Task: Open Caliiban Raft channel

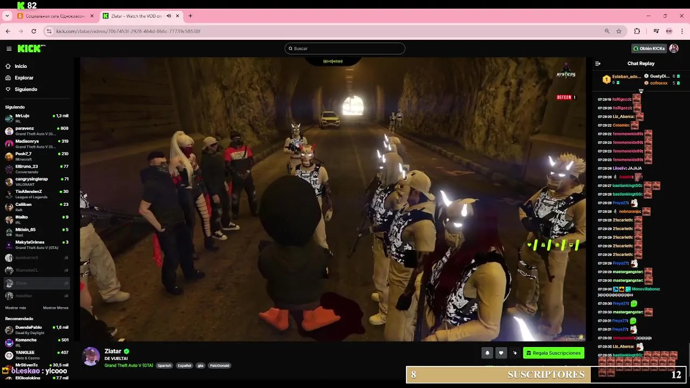Action: point(37,207)
